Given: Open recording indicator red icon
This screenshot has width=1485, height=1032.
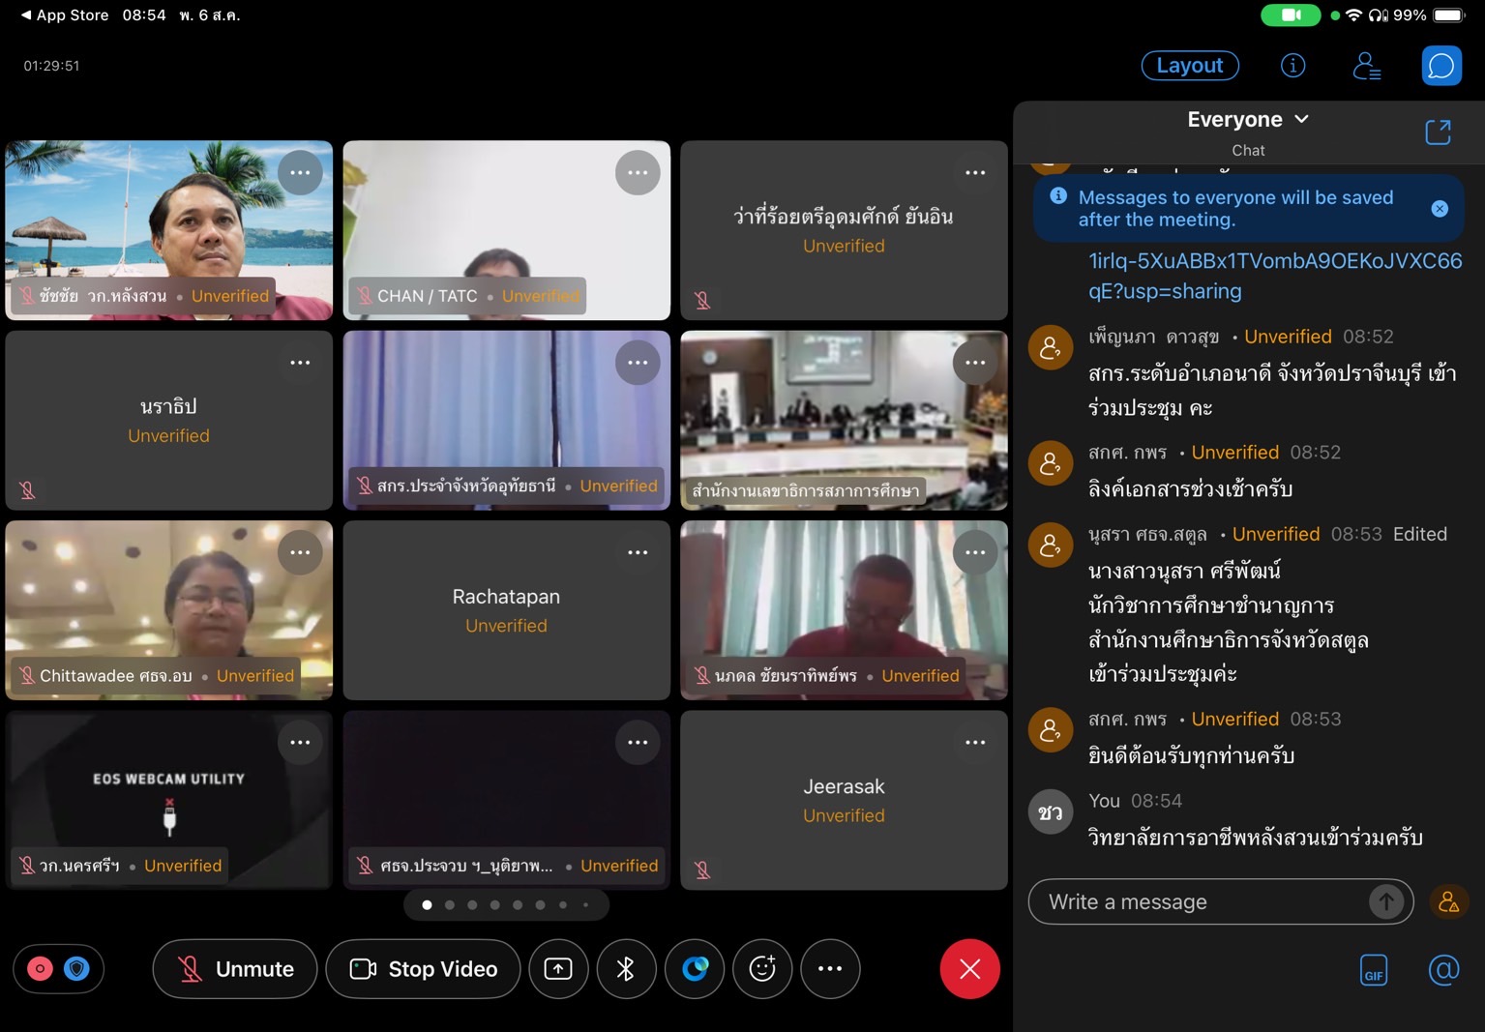Looking at the screenshot, I should pos(40,968).
